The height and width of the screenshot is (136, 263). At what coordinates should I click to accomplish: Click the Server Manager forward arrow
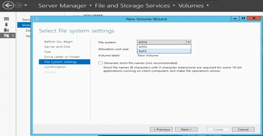[18, 5]
